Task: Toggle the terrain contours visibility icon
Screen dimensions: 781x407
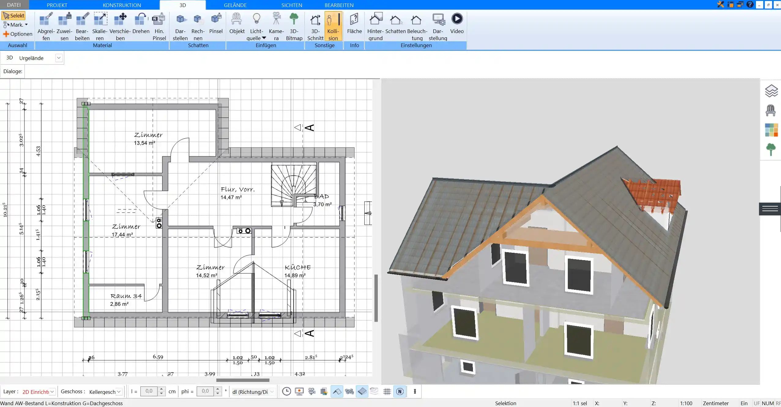Action: coord(374,391)
